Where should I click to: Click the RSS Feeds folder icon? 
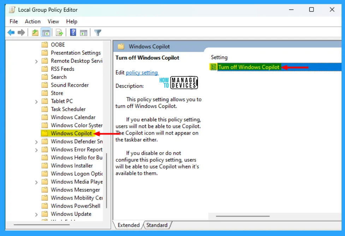44,69
